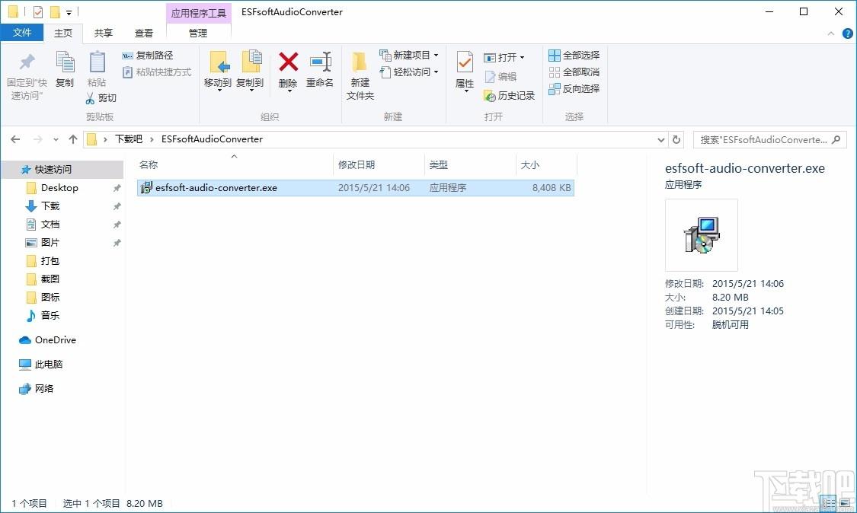Expand the address bar history dropdown

pos(660,140)
